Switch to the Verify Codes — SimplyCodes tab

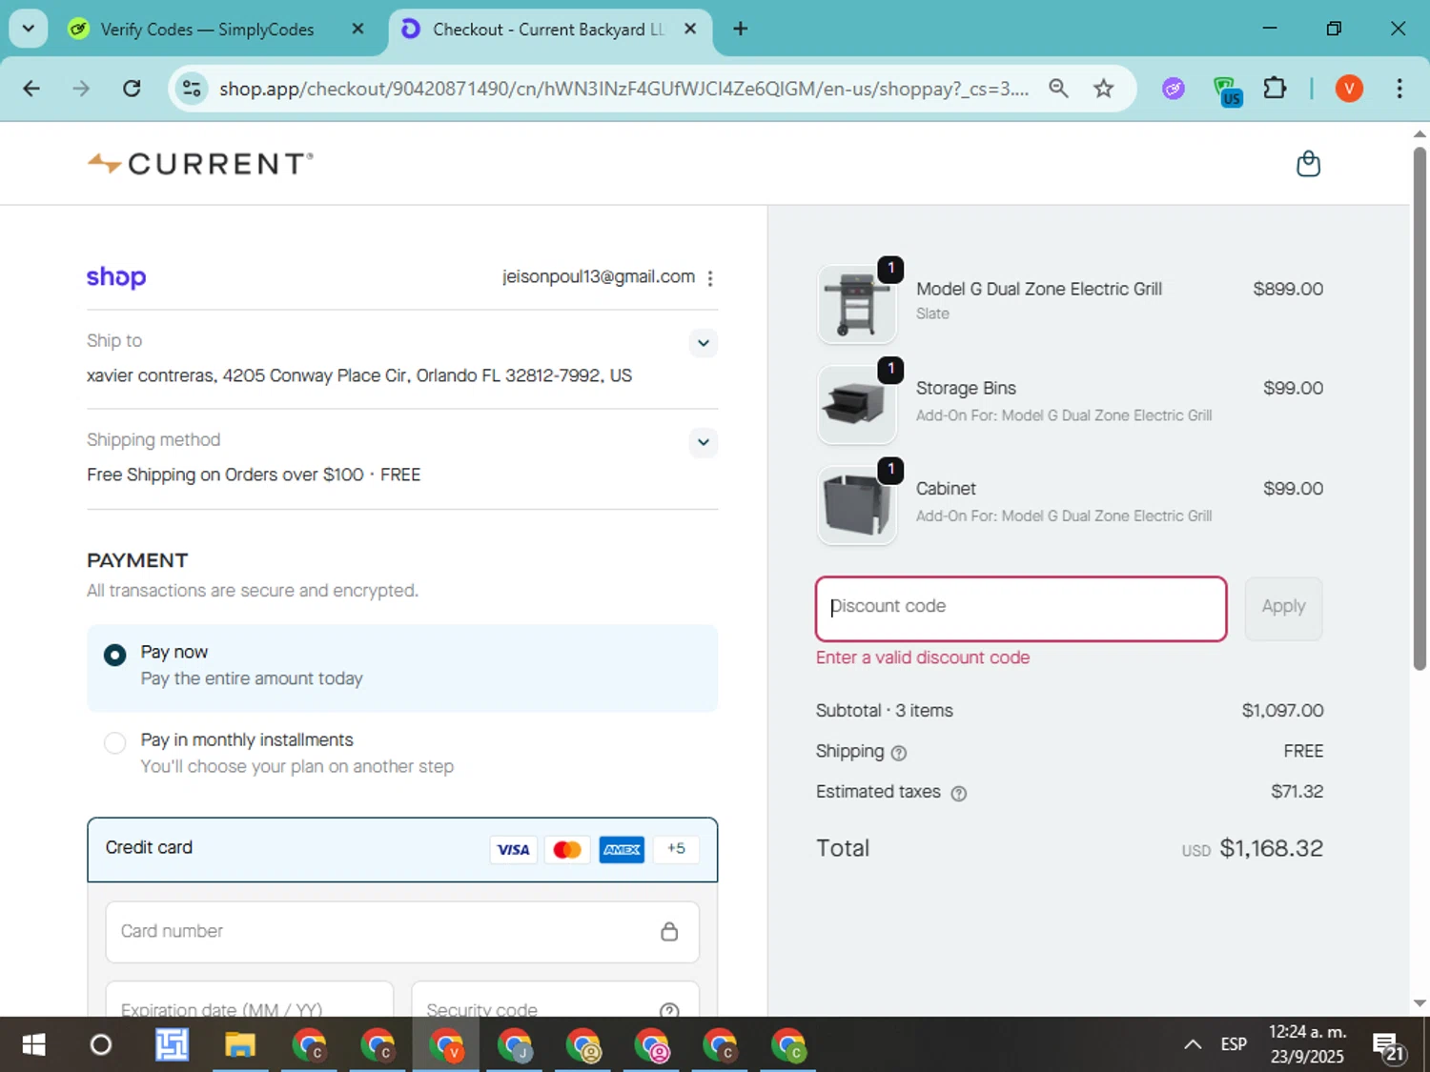coord(207,30)
